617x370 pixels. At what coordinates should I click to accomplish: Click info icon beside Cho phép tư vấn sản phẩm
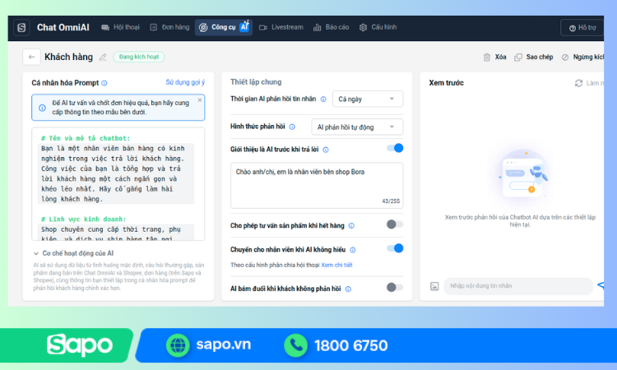[351, 225]
